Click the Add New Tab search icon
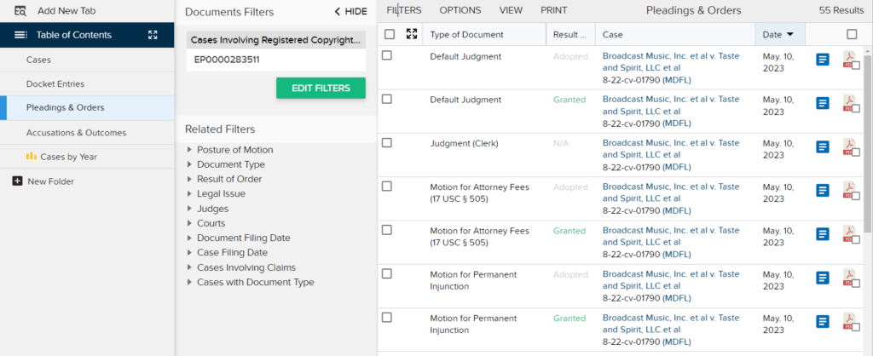This screenshot has width=873, height=356. 20,10
